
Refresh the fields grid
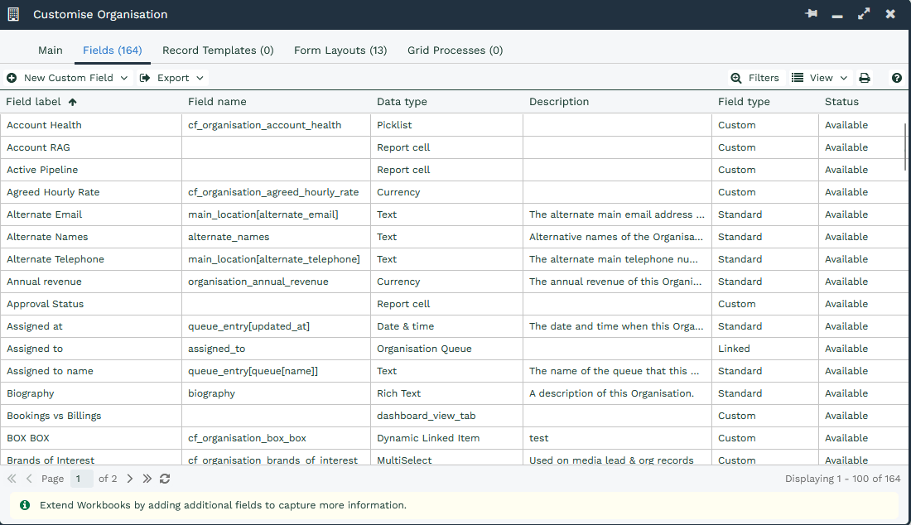coord(165,479)
